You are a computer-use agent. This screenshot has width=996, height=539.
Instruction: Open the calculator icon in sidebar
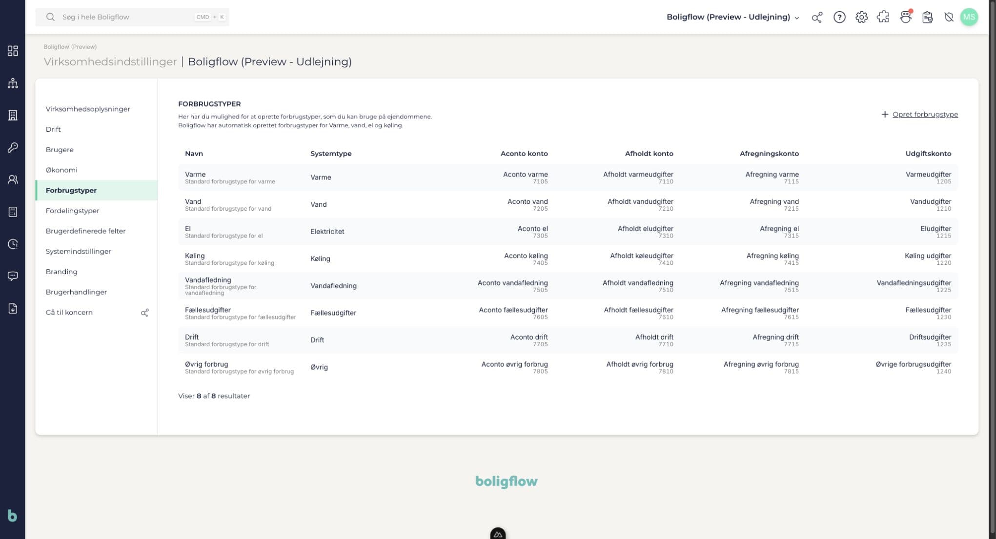(13, 212)
